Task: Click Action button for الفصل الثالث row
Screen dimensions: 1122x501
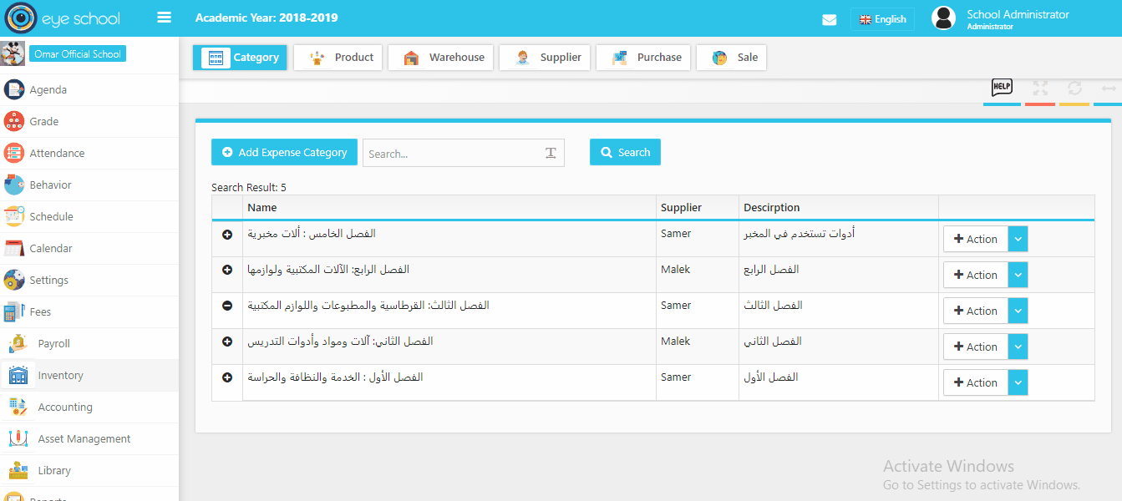Action: (976, 311)
